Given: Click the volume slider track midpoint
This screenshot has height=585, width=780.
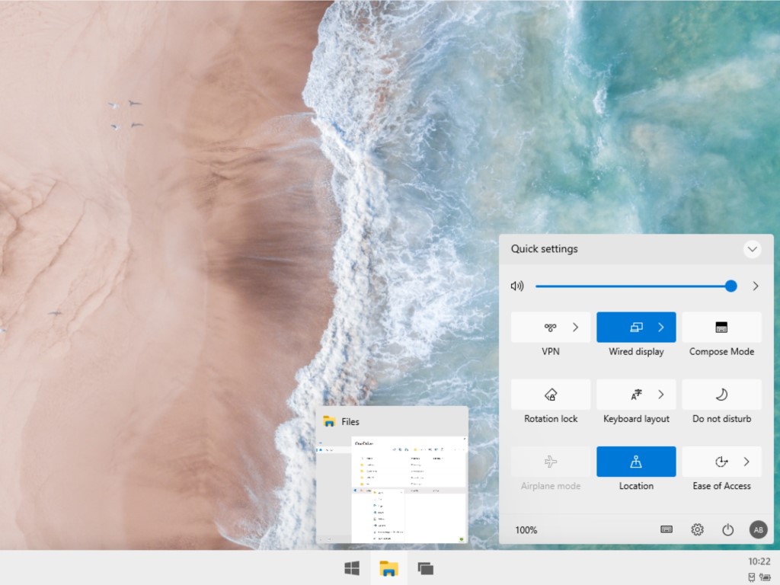Looking at the screenshot, I should [x=634, y=286].
